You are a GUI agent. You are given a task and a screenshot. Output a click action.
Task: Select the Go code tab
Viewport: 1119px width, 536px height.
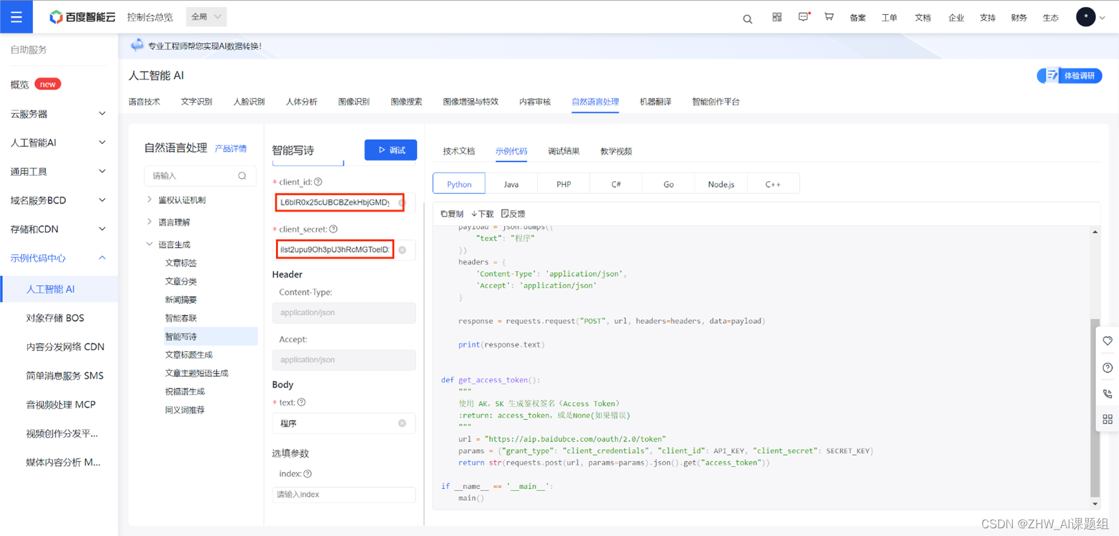coord(668,184)
